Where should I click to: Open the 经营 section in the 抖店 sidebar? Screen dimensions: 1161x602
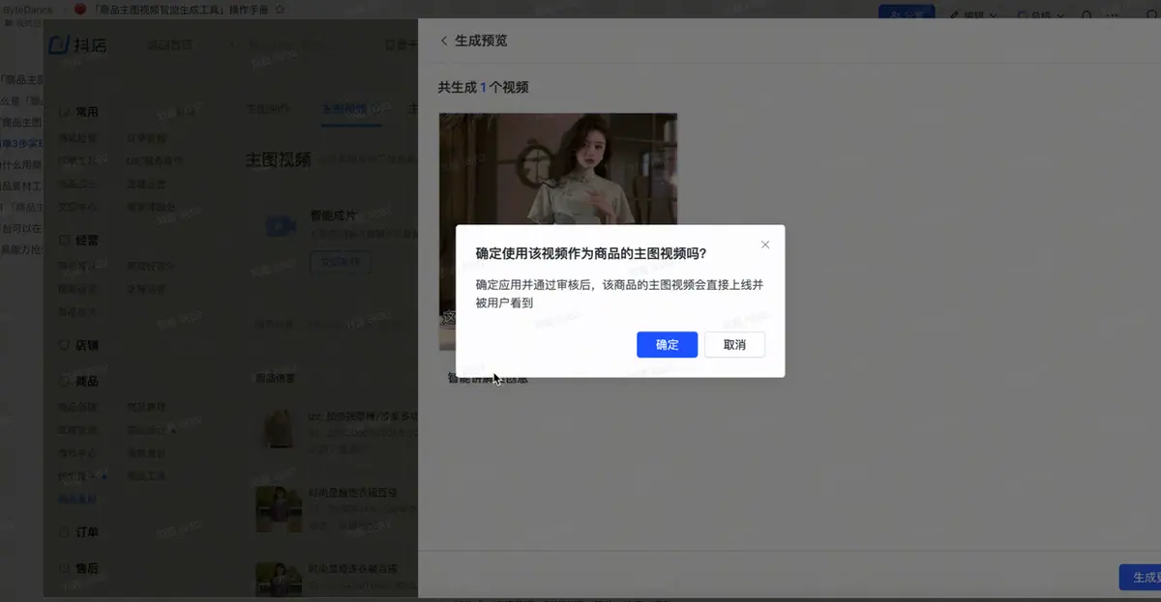tap(79, 240)
